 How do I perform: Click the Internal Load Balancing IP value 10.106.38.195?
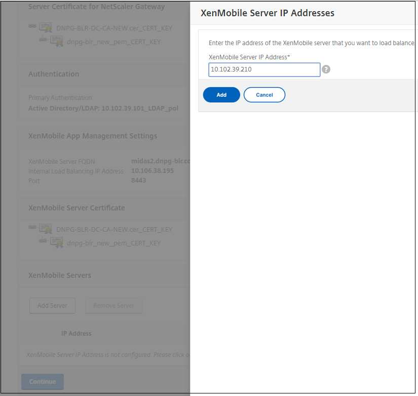tap(152, 171)
